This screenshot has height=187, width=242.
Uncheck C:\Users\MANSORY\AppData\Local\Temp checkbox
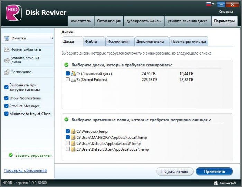coord(68,137)
